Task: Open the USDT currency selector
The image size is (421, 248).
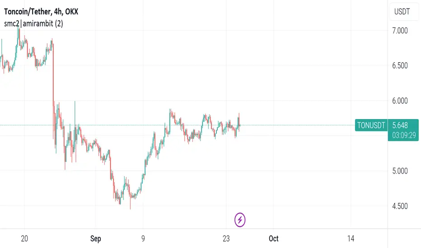Action: pos(402,12)
